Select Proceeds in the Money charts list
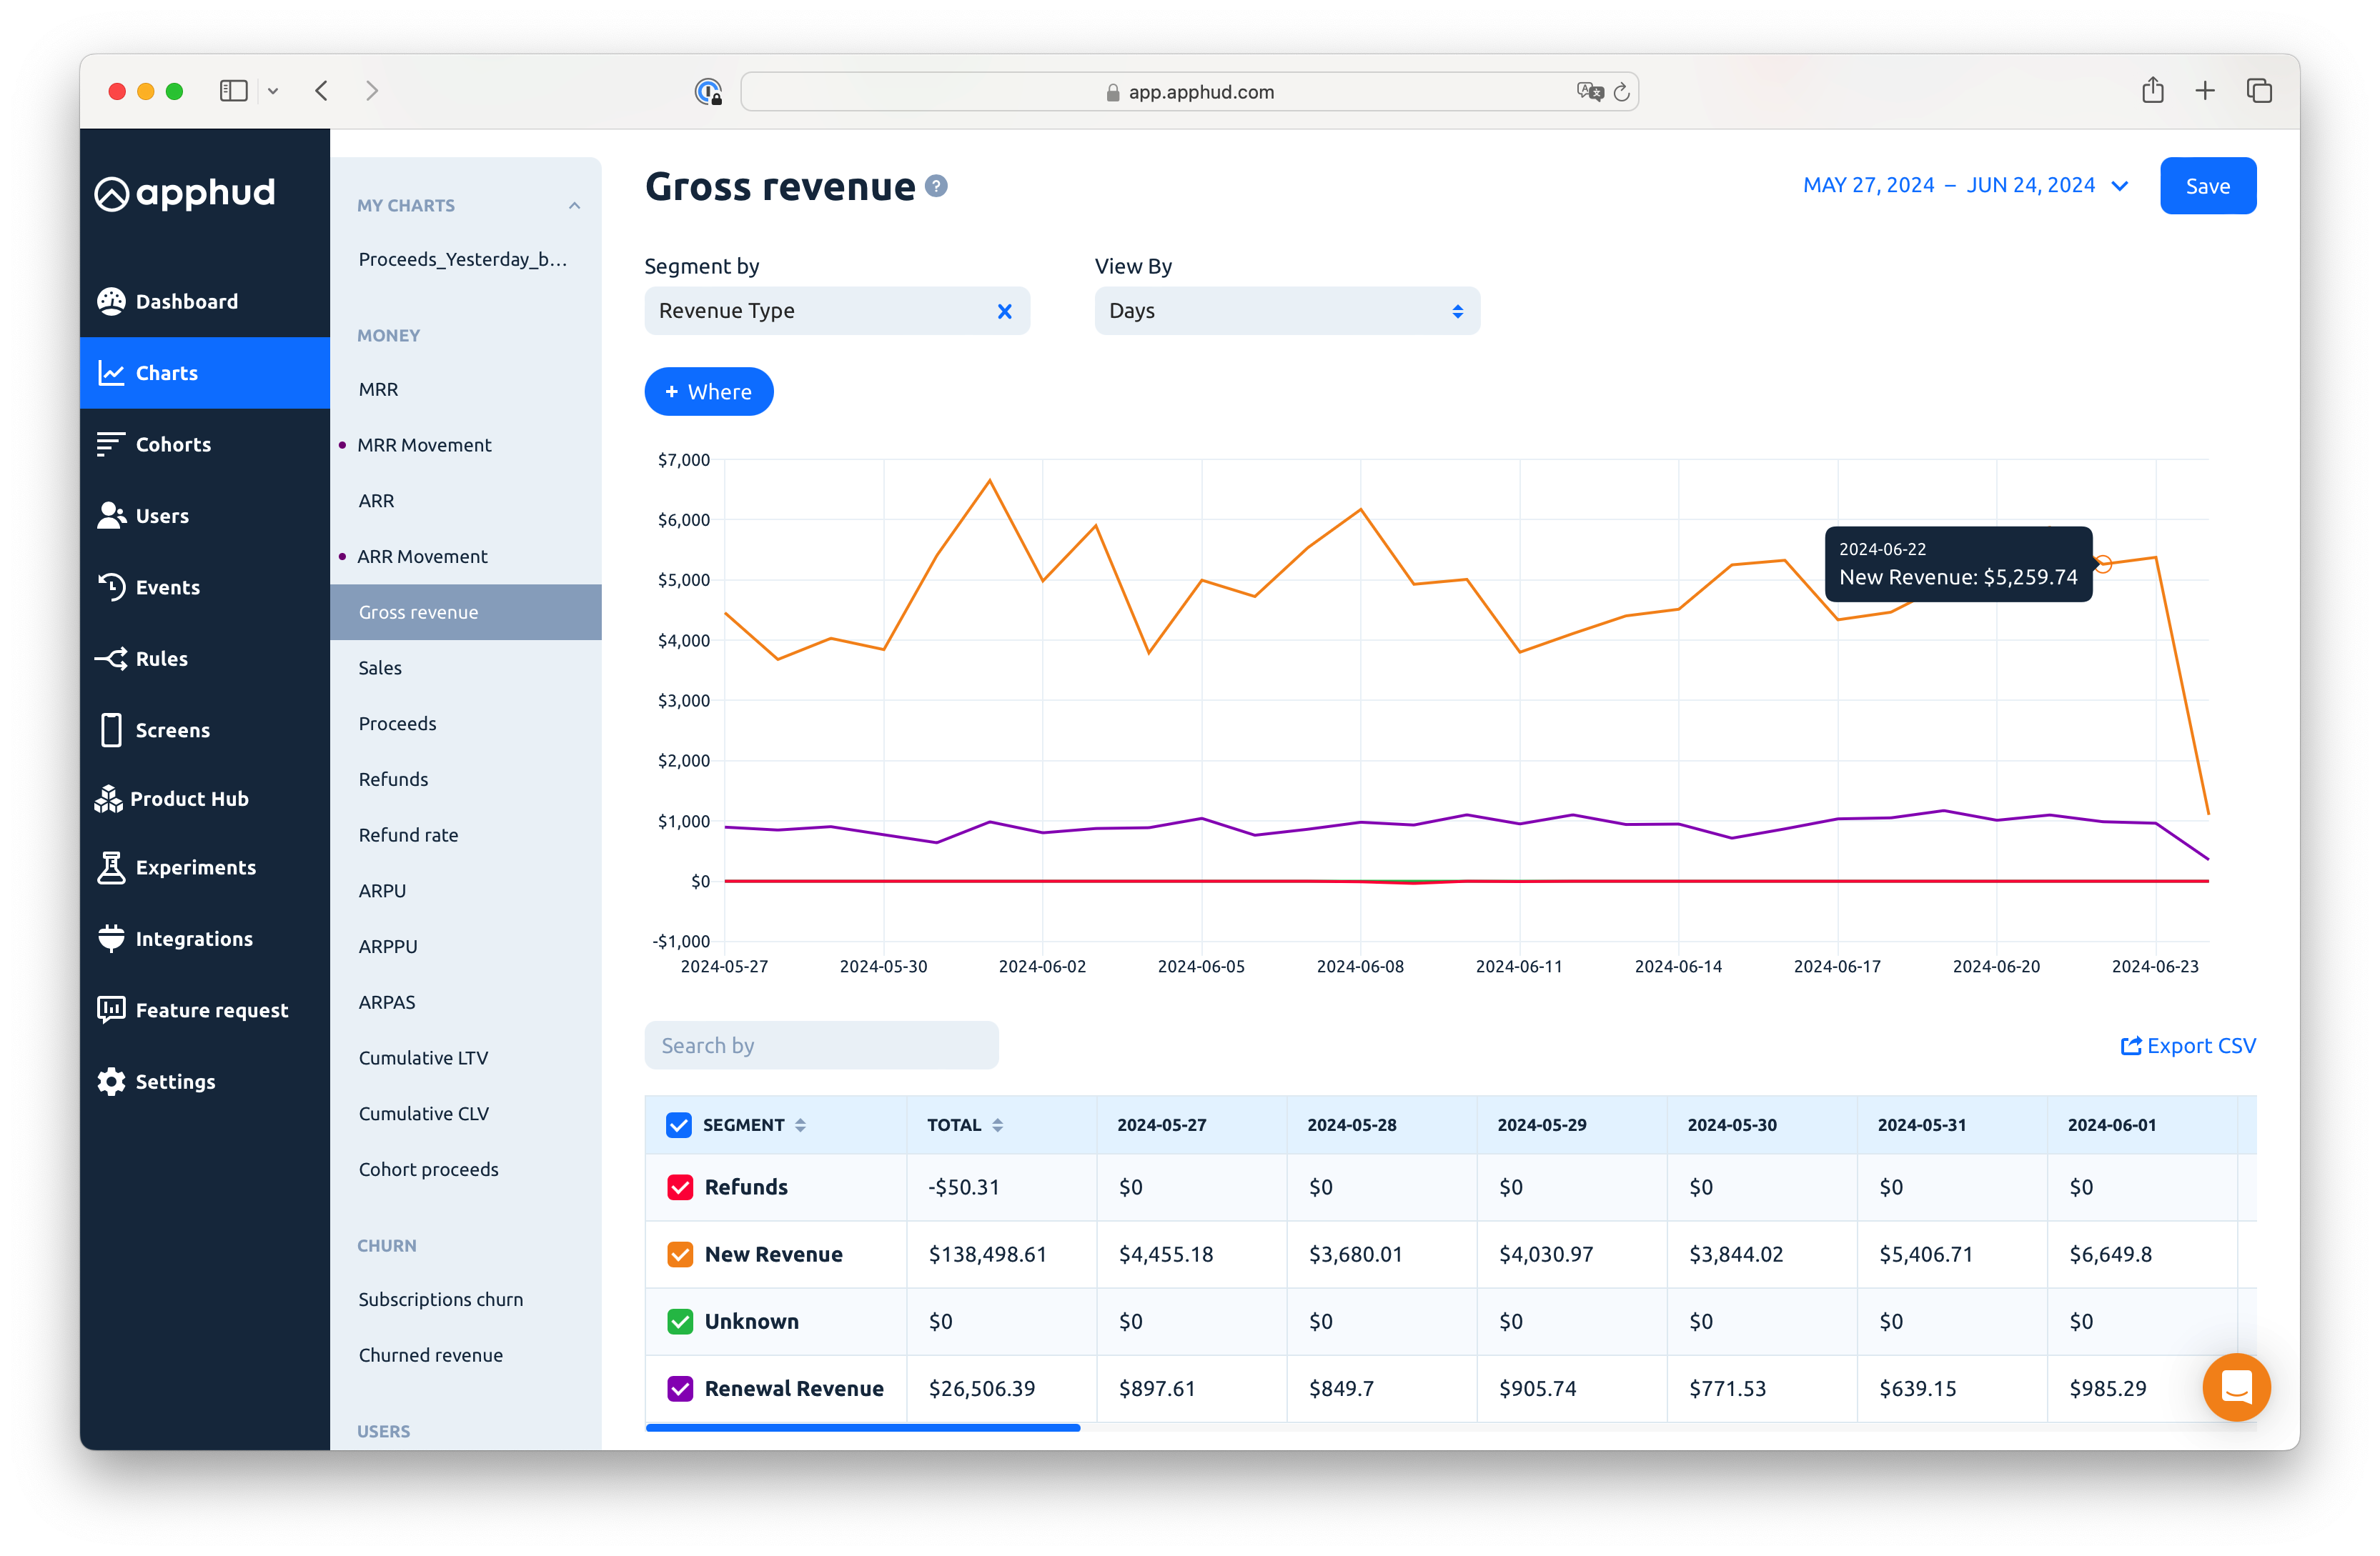This screenshot has height=1556, width=2380. pyautogui.click(x=397, y=724)
